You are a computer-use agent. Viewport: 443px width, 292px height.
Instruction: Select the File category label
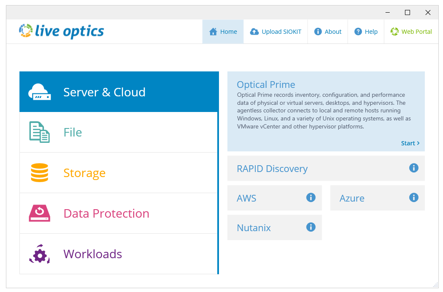point(73,132)
